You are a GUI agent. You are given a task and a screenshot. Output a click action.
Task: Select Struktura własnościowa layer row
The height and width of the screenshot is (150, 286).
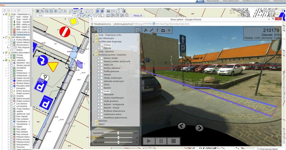(114, 111)
